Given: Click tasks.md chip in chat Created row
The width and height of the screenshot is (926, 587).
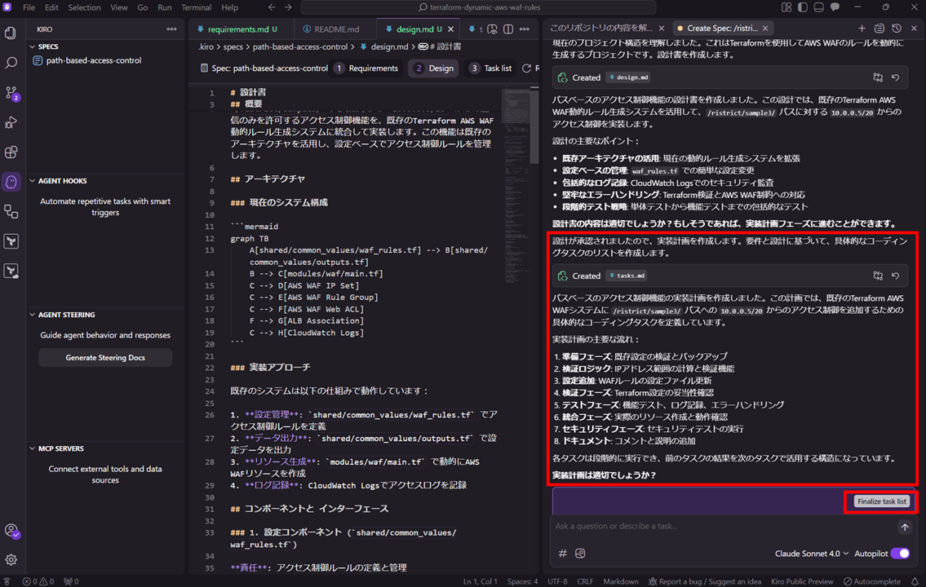Looking at the screenshot, I should pyautogui.click(x=627, y=276).
